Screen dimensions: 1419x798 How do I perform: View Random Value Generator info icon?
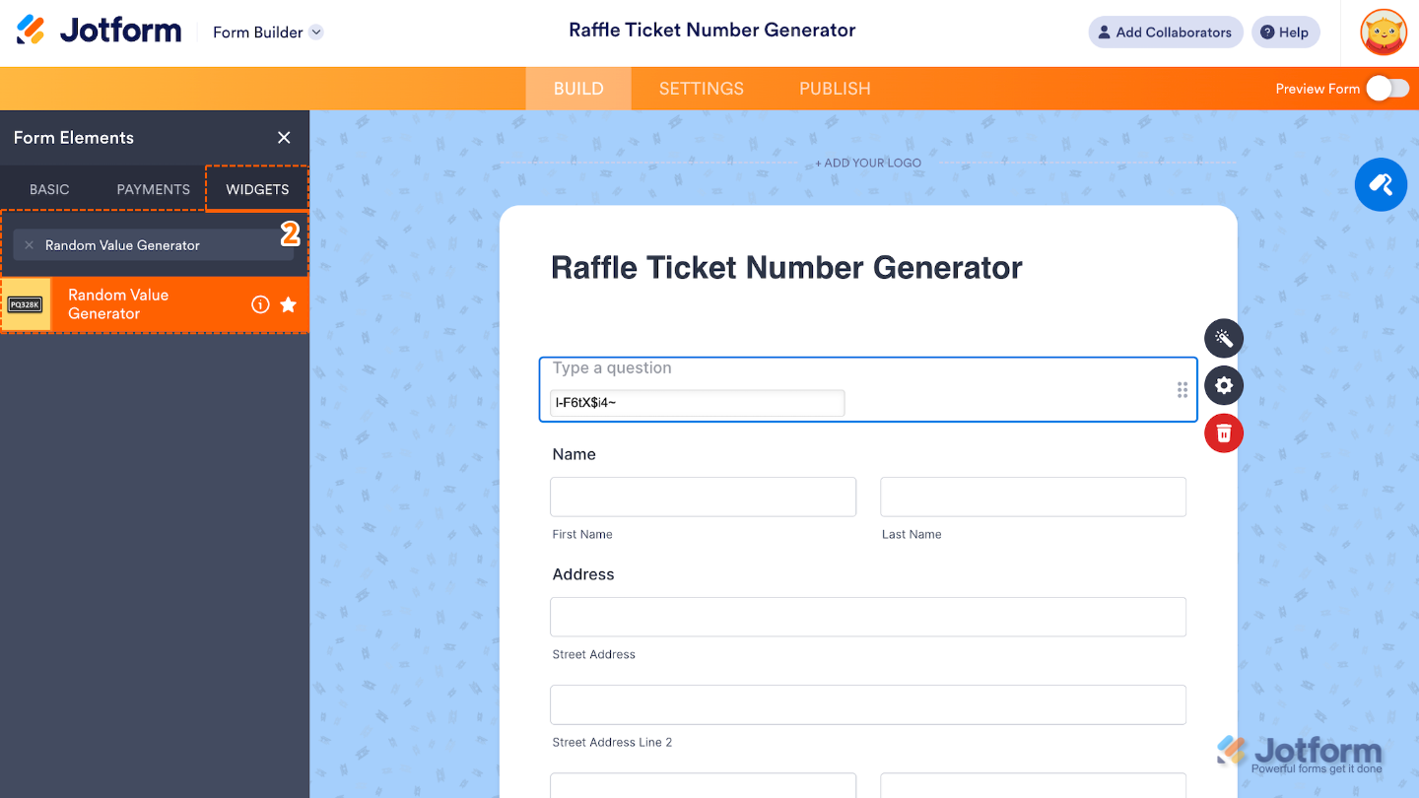[x=260, y=304]
